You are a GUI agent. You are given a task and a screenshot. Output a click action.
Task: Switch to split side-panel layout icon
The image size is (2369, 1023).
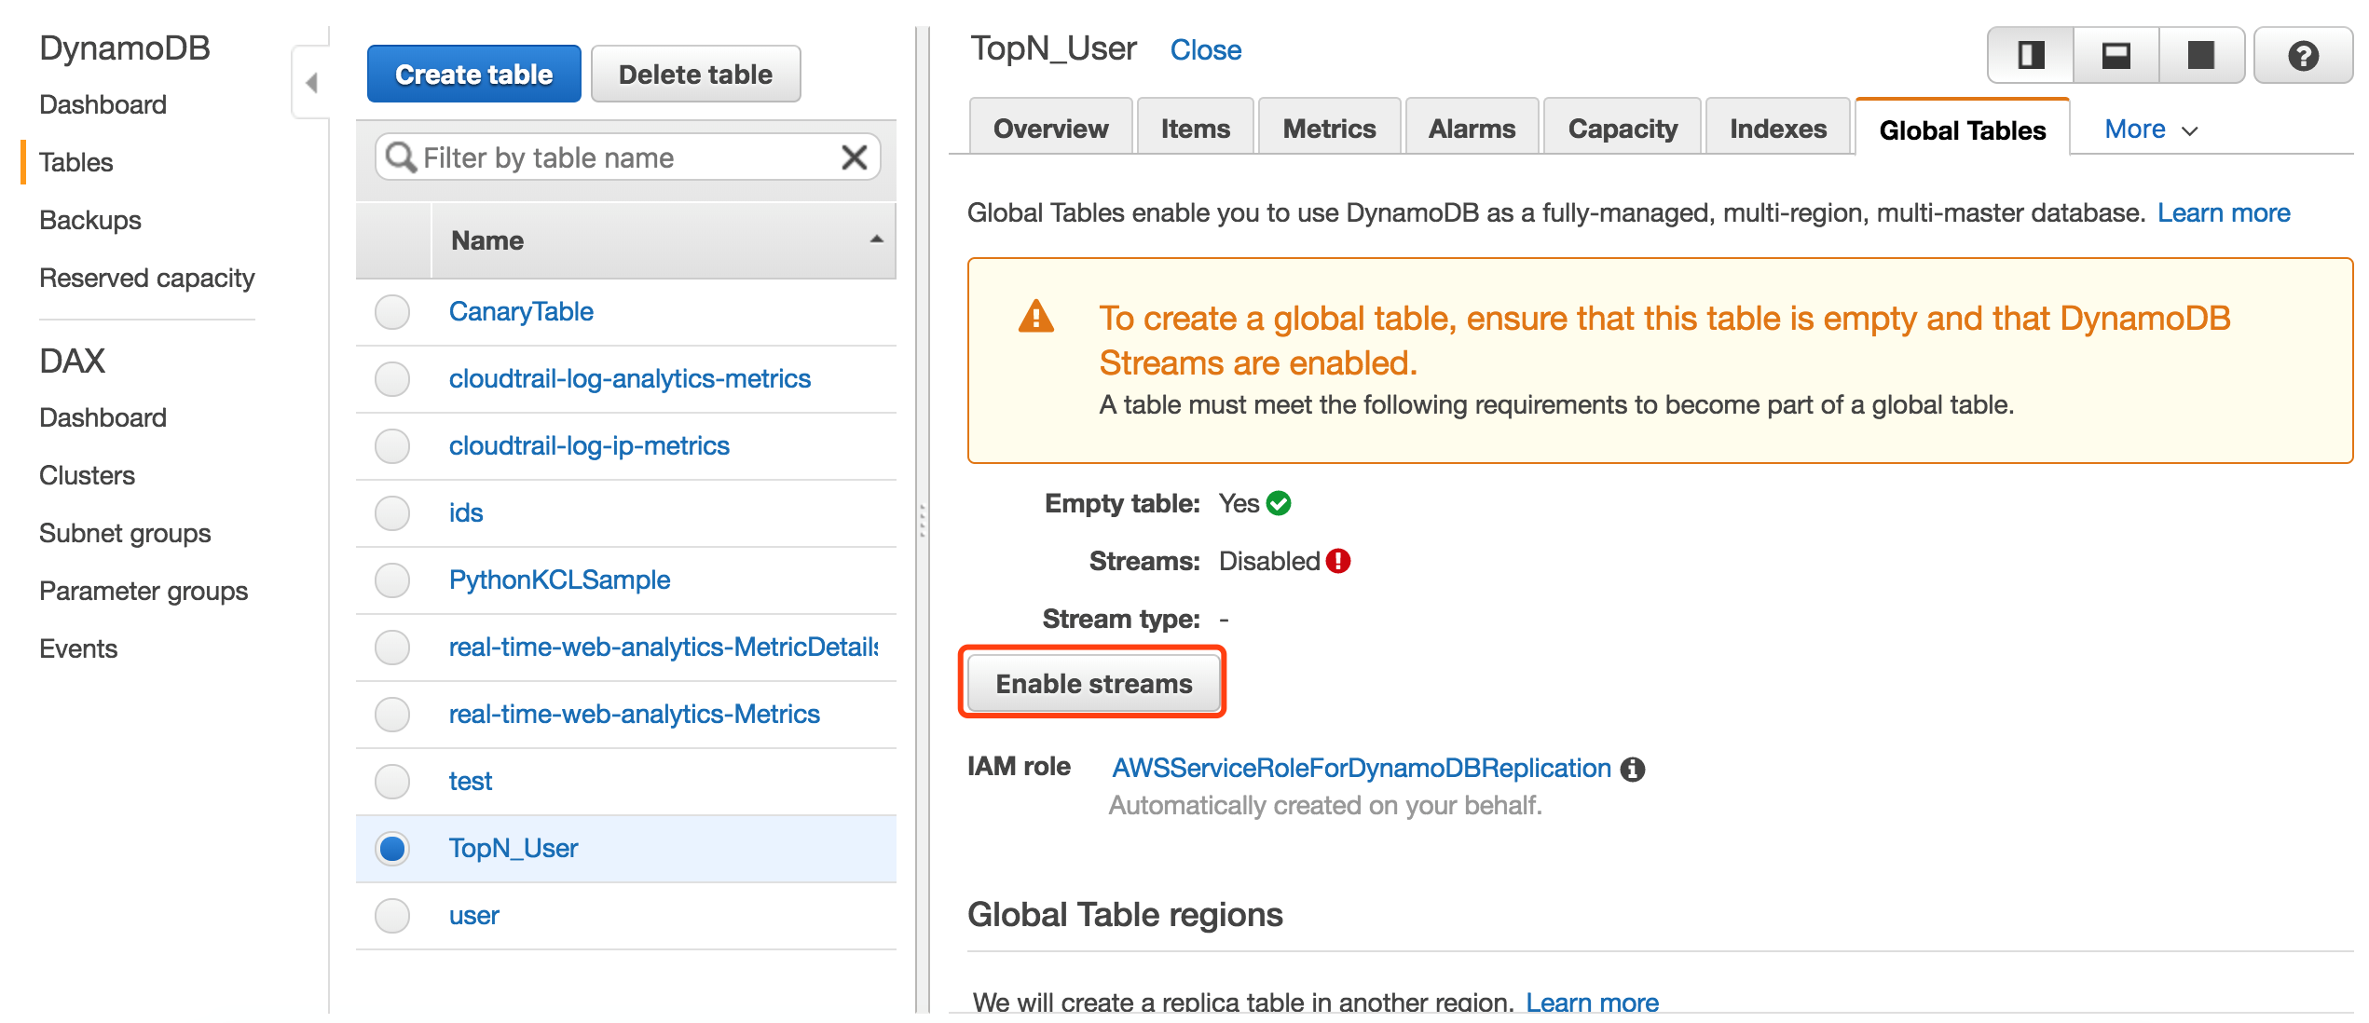pyautogui.click(x=2031, y=56)
